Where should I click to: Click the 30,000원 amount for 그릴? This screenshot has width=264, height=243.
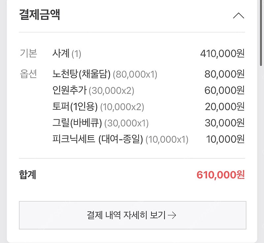(225, 123)
